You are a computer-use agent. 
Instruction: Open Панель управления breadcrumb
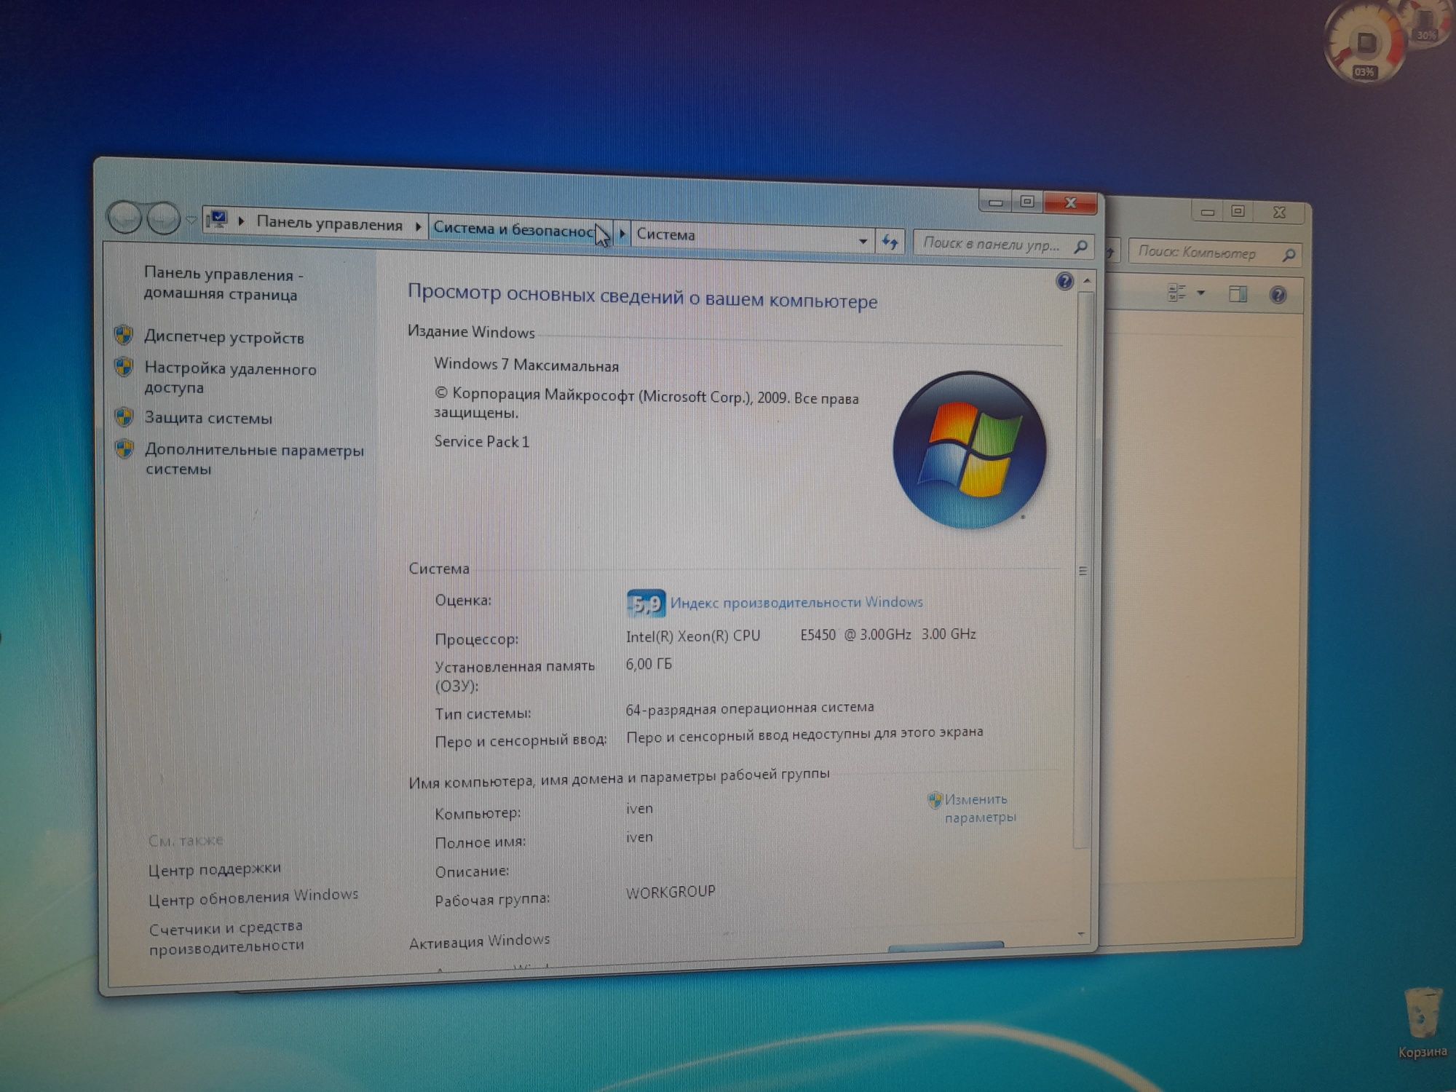click(x=329, y=224)
